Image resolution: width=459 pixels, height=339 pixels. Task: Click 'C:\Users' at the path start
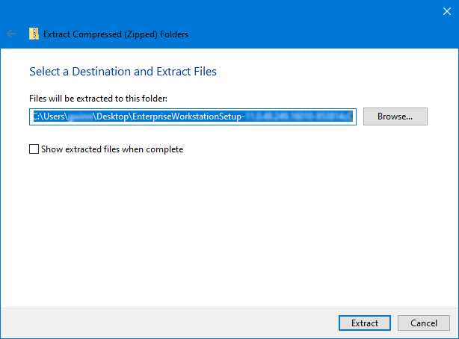click(48, 116)
